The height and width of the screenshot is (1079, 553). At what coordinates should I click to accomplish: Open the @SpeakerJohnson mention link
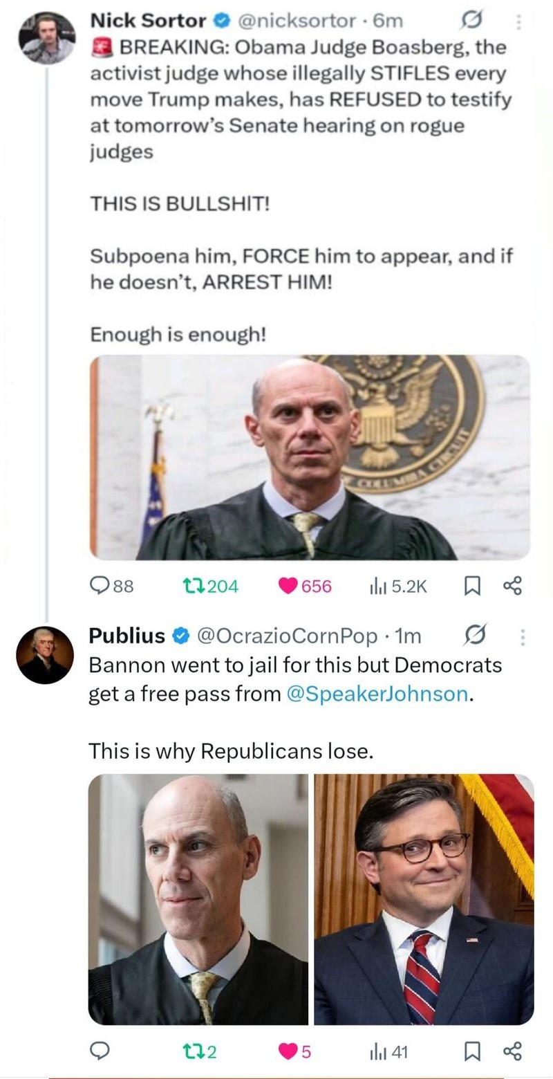377,694
